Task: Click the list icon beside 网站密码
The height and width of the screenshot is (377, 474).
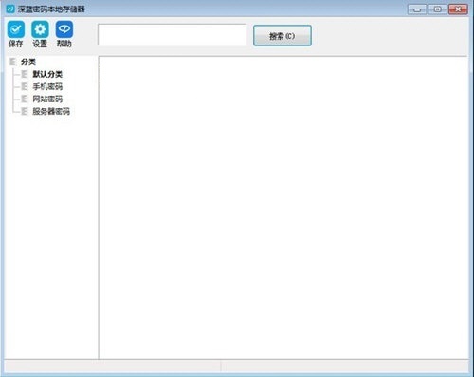Action: [x=25, y=99]
